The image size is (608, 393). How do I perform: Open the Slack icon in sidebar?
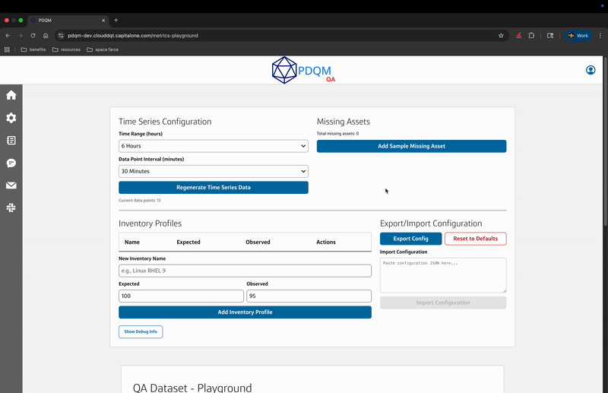tap(11, 208)
